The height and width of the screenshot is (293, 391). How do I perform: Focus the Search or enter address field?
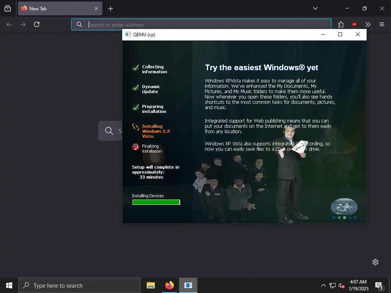tap(202, 24)
